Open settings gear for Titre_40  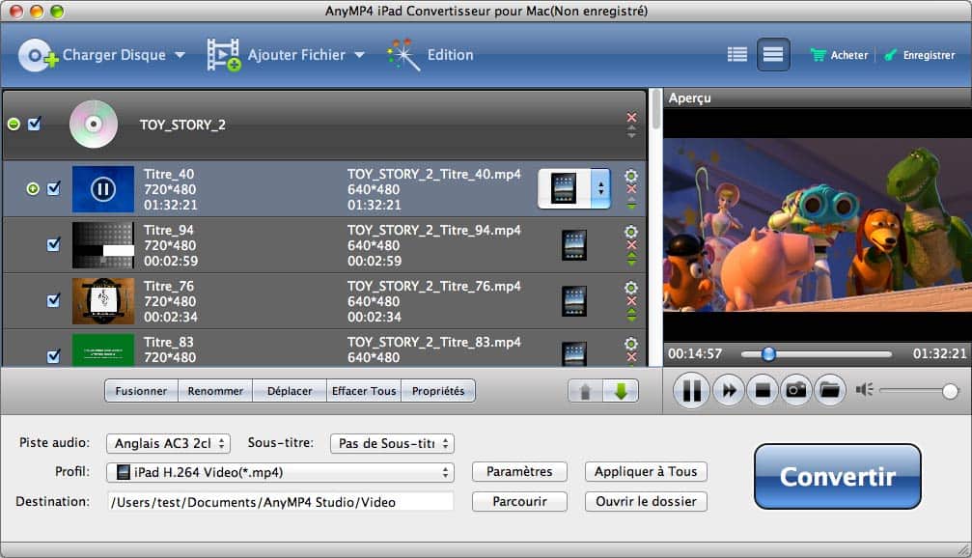coord(631,176)
